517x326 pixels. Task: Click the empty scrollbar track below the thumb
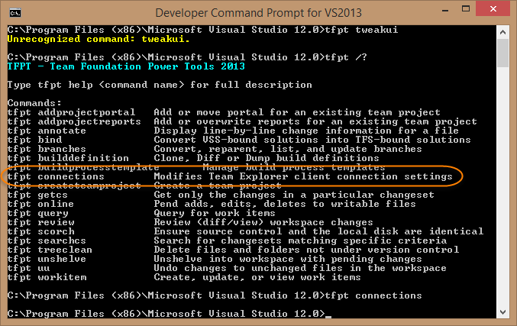[x=502, y=186]
